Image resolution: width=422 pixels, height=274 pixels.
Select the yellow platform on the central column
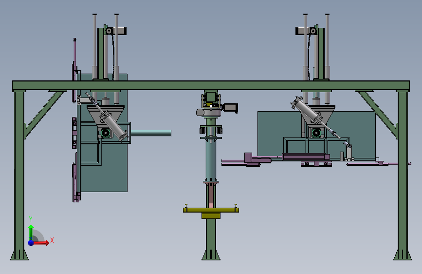(x=211, y=210)
